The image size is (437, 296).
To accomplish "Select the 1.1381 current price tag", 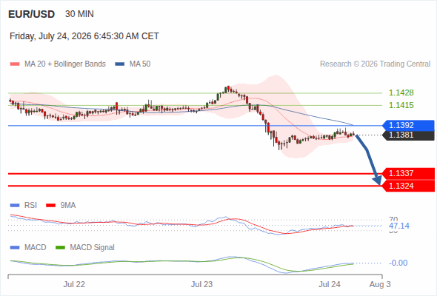I will (x=408, y=135).
